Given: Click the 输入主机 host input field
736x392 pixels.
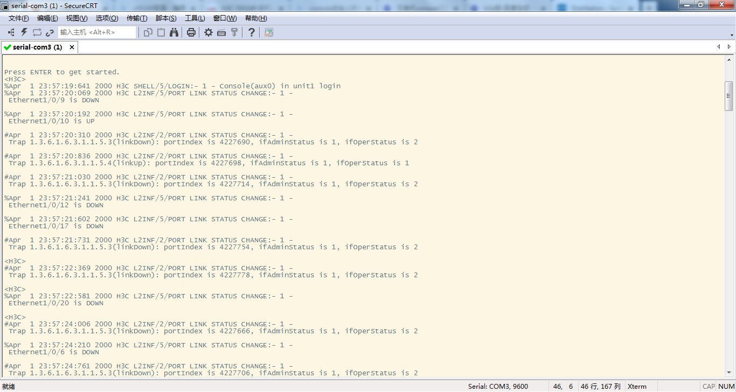Looking at the screenshot, I should tap(97, 32).
